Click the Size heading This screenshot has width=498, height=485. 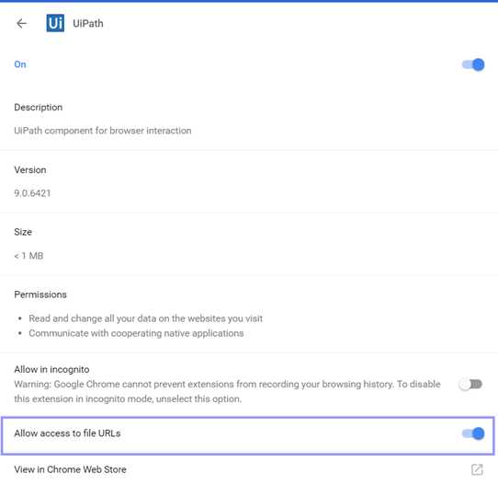click(23, 232)
